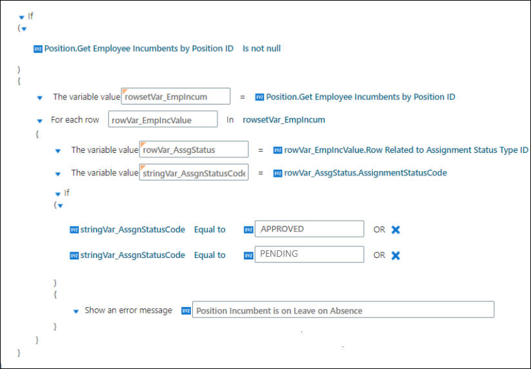Select stringVar_AssgnStatusCode operand in PENDING row

132,255
